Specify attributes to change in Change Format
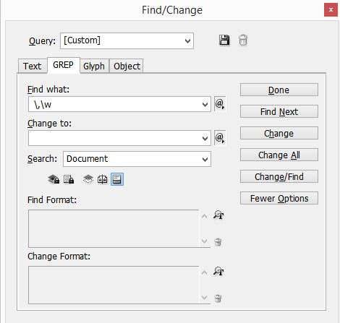The width and height of the screenshot is (340, 323). pyautogui.click(x=218, y=272)
